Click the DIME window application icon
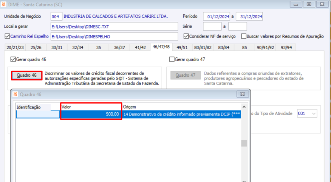Screen dimensions: 331x182 pyautogui.click(x=3, y=5)
